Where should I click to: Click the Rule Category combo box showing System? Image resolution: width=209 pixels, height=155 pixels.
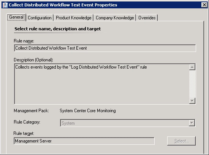(128, 123)
